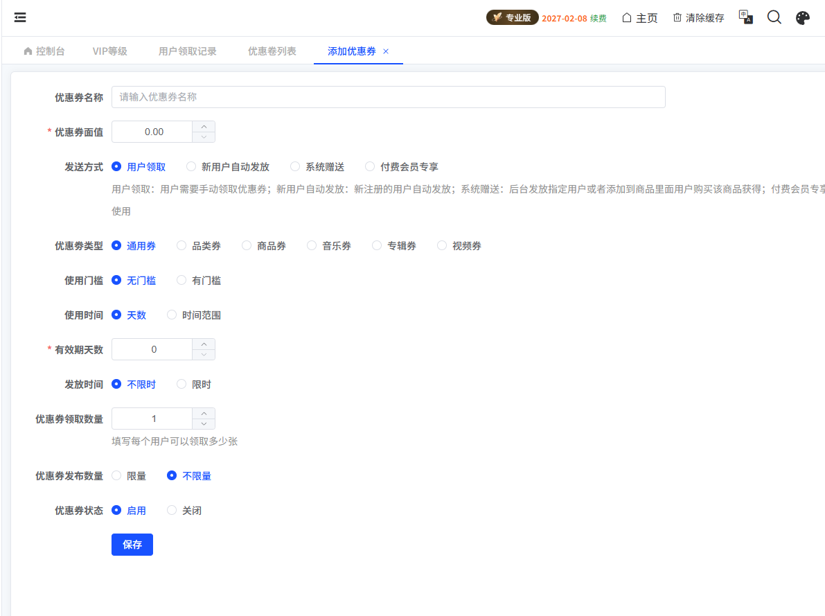Click the coupon name input field
Image resolution: width=825 pixels, height=616 pixels.
tap(389, 97)
